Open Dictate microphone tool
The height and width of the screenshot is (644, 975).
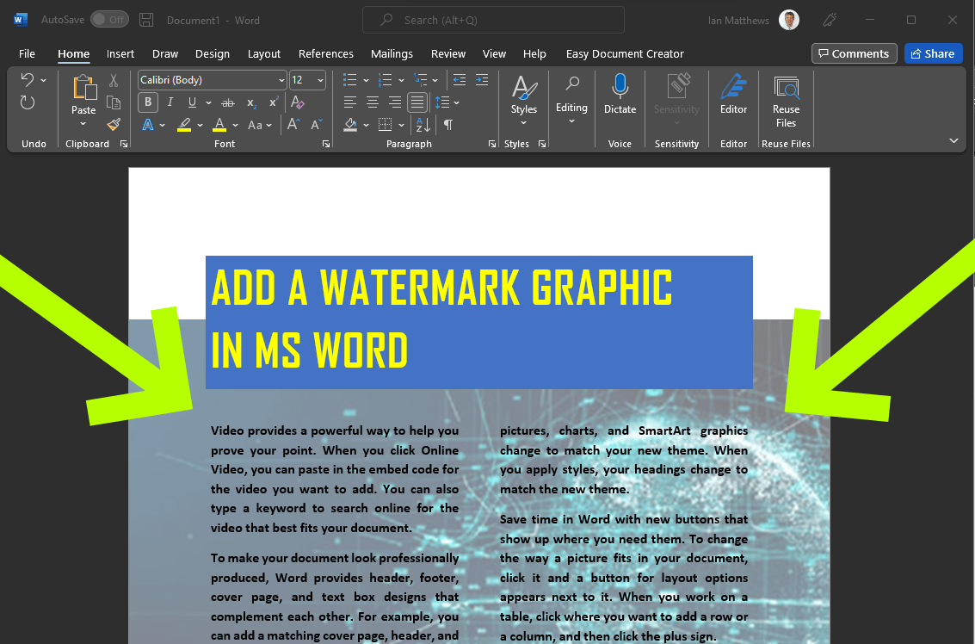(x=620, y=94)
